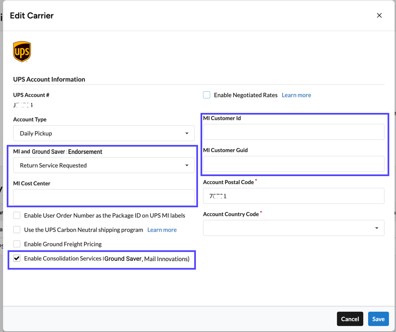Check Enable Ground Freight Pricing
Viewport: 396px width, 332px height.
click(x=17, y=244)
